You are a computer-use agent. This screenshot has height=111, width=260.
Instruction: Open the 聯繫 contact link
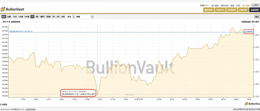(232, 5)
